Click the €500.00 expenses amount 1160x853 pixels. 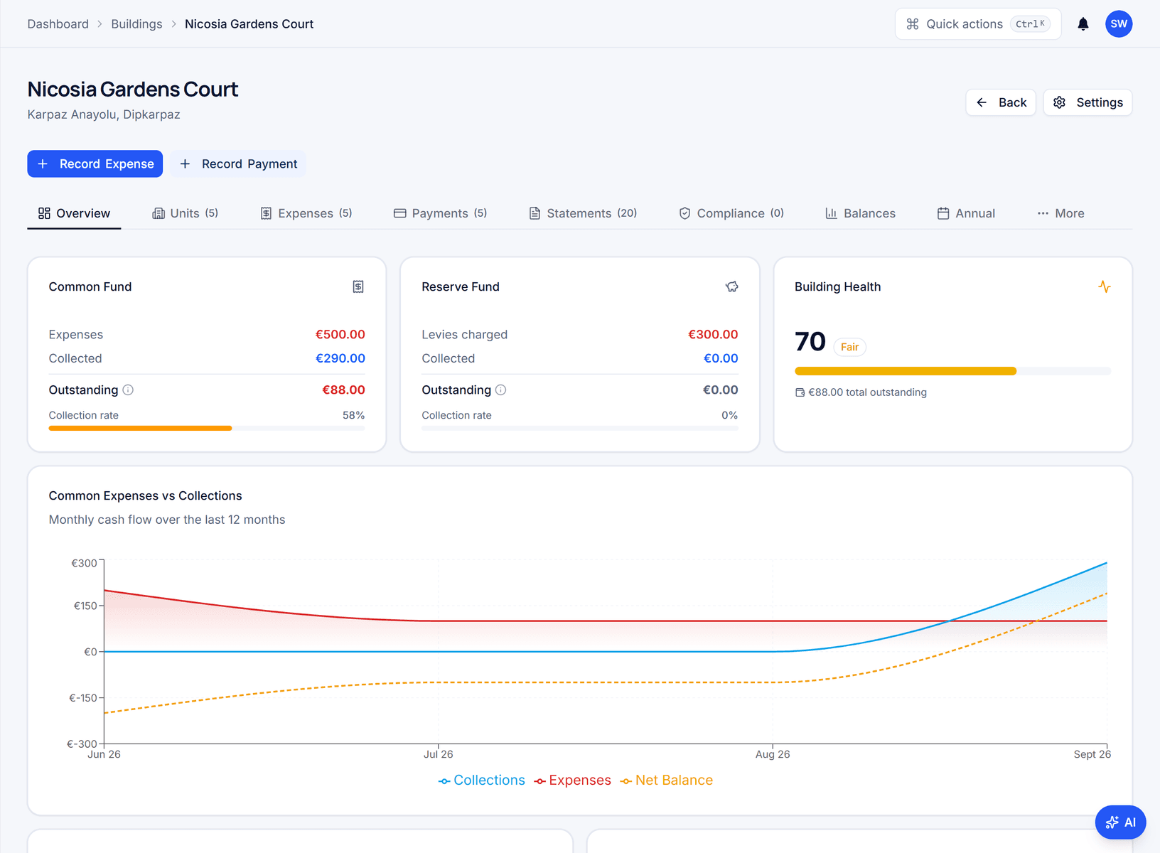[340, 334]
